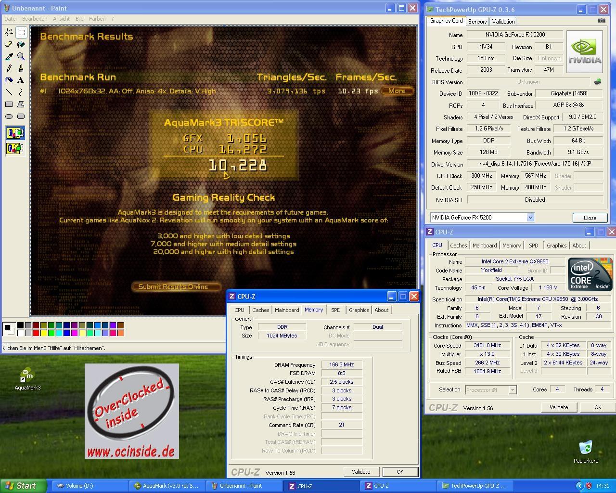
Task: Click the camera screenshot icon in GPU-Z
Action: 602,21
